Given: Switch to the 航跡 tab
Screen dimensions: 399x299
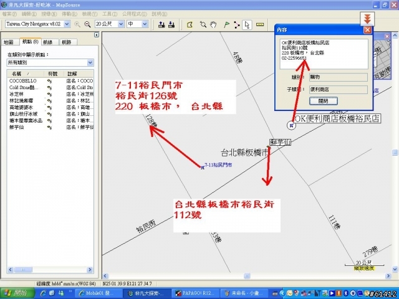Looking at the screenshot, I should tap(67, 42).
